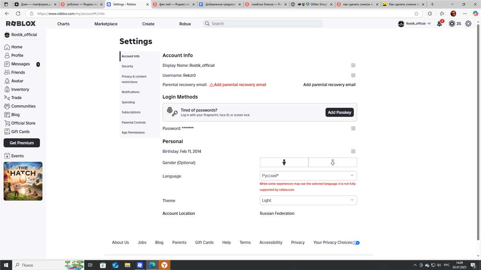Open Marketplace in the top navigation
481x270 pixels.
coord(106,24)
